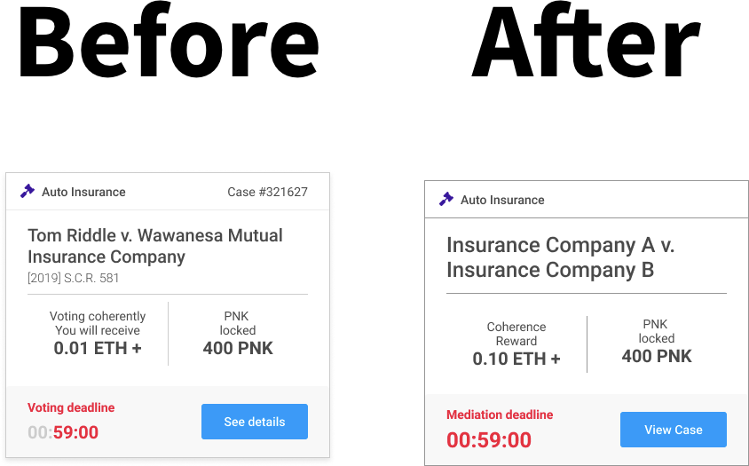Click the Voting deadline label
The image size is (749, 466).
click(71, 407)
